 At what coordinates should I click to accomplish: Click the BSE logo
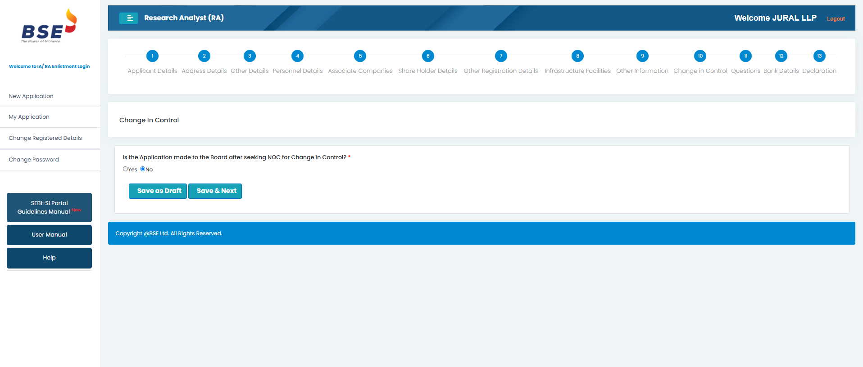pos(49,26)
